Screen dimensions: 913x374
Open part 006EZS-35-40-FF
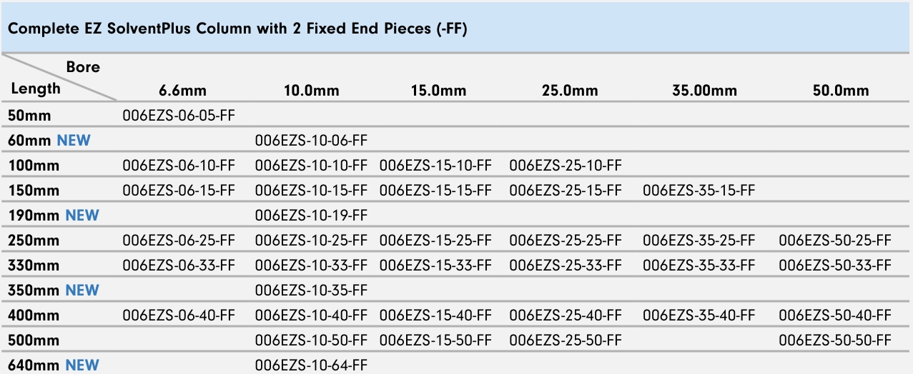tap(699, 315)
